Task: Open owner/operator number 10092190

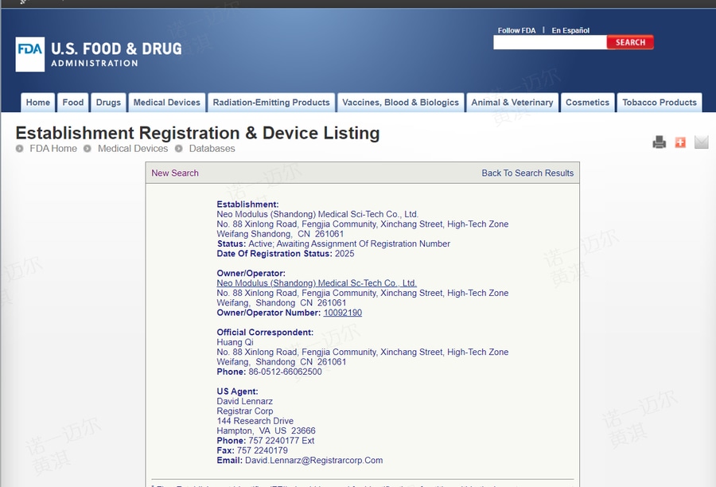Action: [x=342, y=313]
